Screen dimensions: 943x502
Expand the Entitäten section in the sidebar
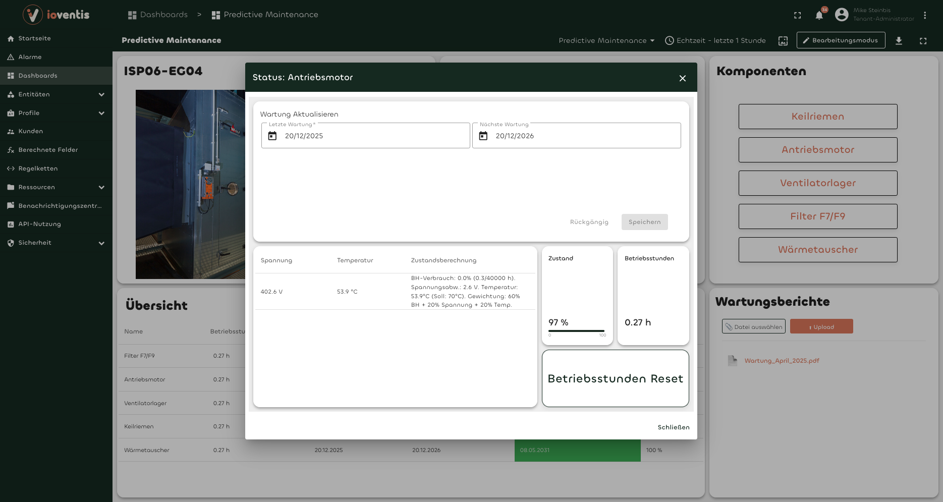[x=101, y=94]
